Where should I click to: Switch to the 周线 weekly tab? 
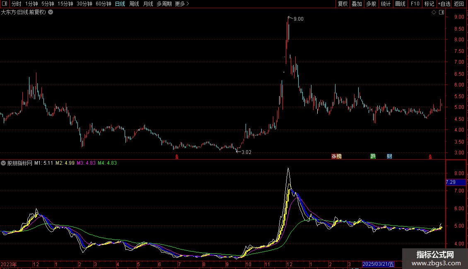click(x=134, y=4)
